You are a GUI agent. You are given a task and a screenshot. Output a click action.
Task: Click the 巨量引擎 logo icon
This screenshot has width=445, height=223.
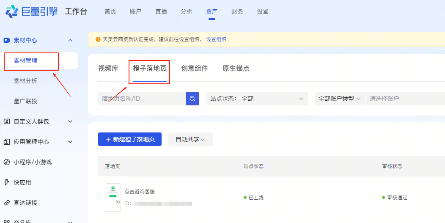coord(12,12)
